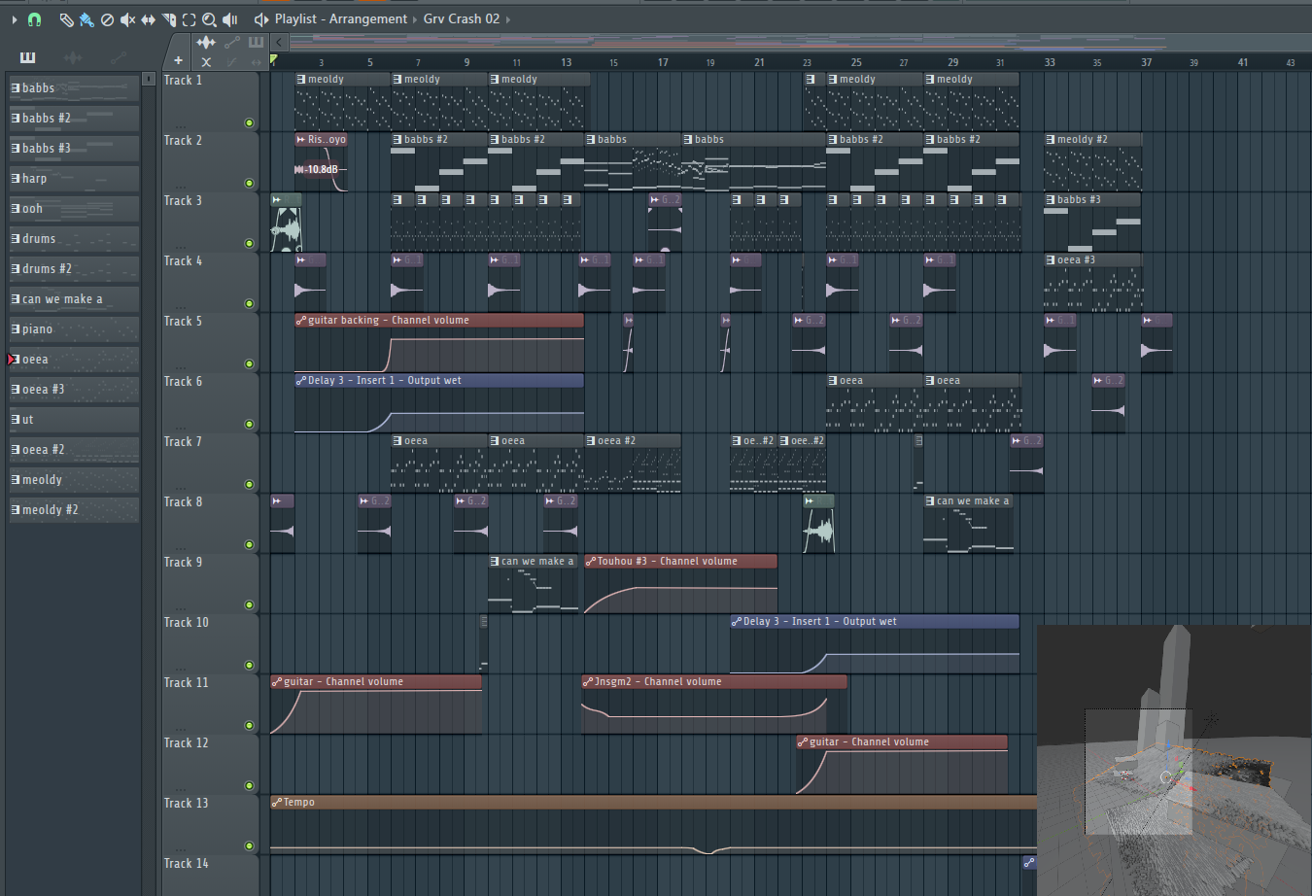This screenshot has width=1312, height=896.
Task: Show patterns tab in picker panel
Action: (27, 57)
